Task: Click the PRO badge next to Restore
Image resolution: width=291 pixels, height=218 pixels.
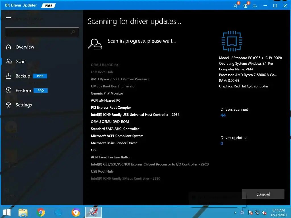Action: 41,91
